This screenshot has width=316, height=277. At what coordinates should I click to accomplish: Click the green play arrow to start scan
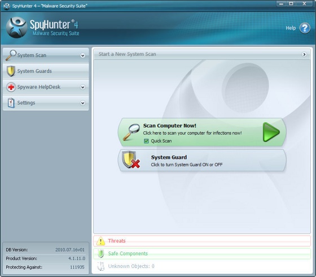click(271, 132)
